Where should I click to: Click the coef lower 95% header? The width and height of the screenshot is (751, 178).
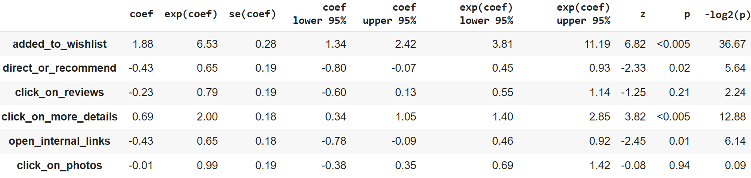coord(320,14)
